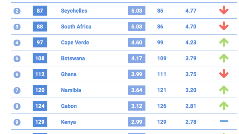239x134 pixels.
Task: Click the circled number 8 badge
Action: pyautogui.click(x=17, y=106)
